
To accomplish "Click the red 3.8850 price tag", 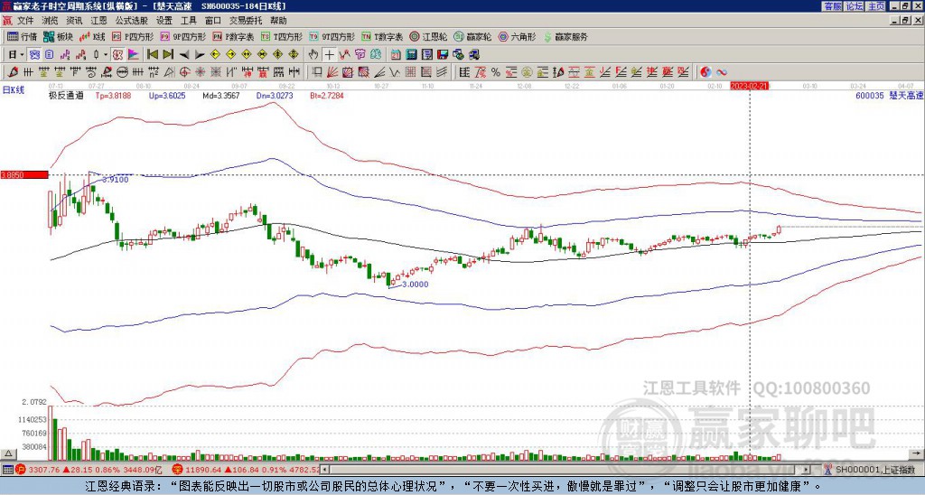I will 24,175.
